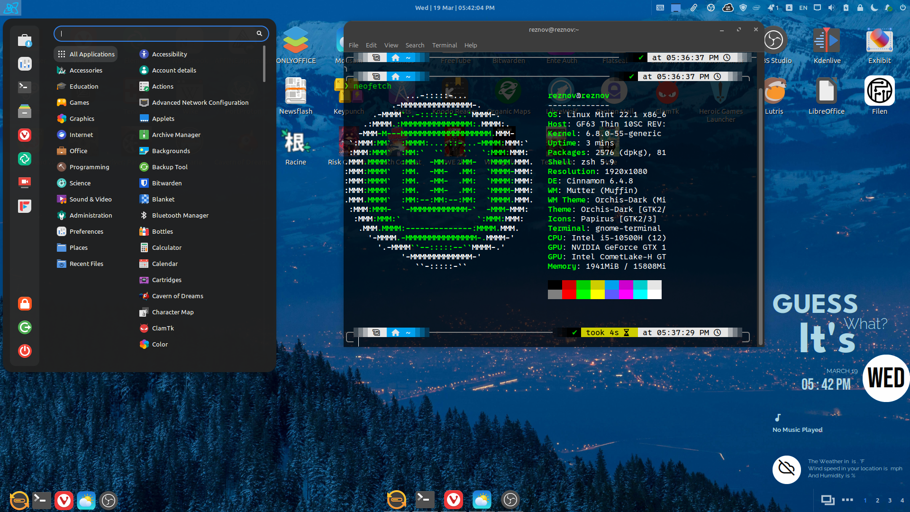Viewport: 910px width, 512px height.
Task: Open Bitwarden from the applications list
Action: pyautogui.click(x=166, y=183)
